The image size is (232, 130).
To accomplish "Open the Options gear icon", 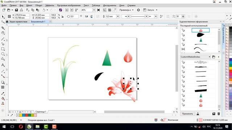I will (x=138, y=10).
